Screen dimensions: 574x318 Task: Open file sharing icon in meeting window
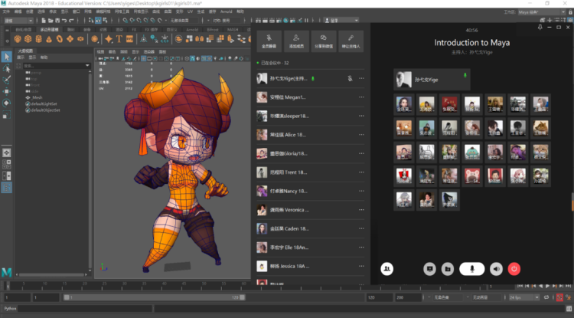[x=448, y=269]
